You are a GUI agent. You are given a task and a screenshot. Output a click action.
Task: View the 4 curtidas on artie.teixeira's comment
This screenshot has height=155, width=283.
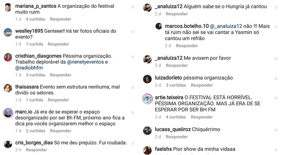point(176,117)
